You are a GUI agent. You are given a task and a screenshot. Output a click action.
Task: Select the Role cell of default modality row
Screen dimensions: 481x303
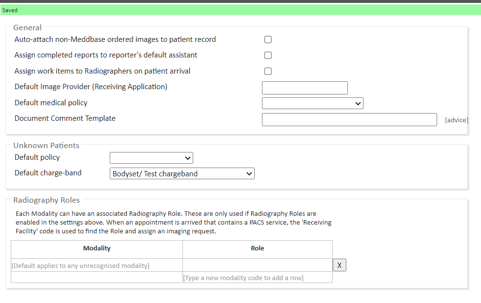tap(257, 265)
